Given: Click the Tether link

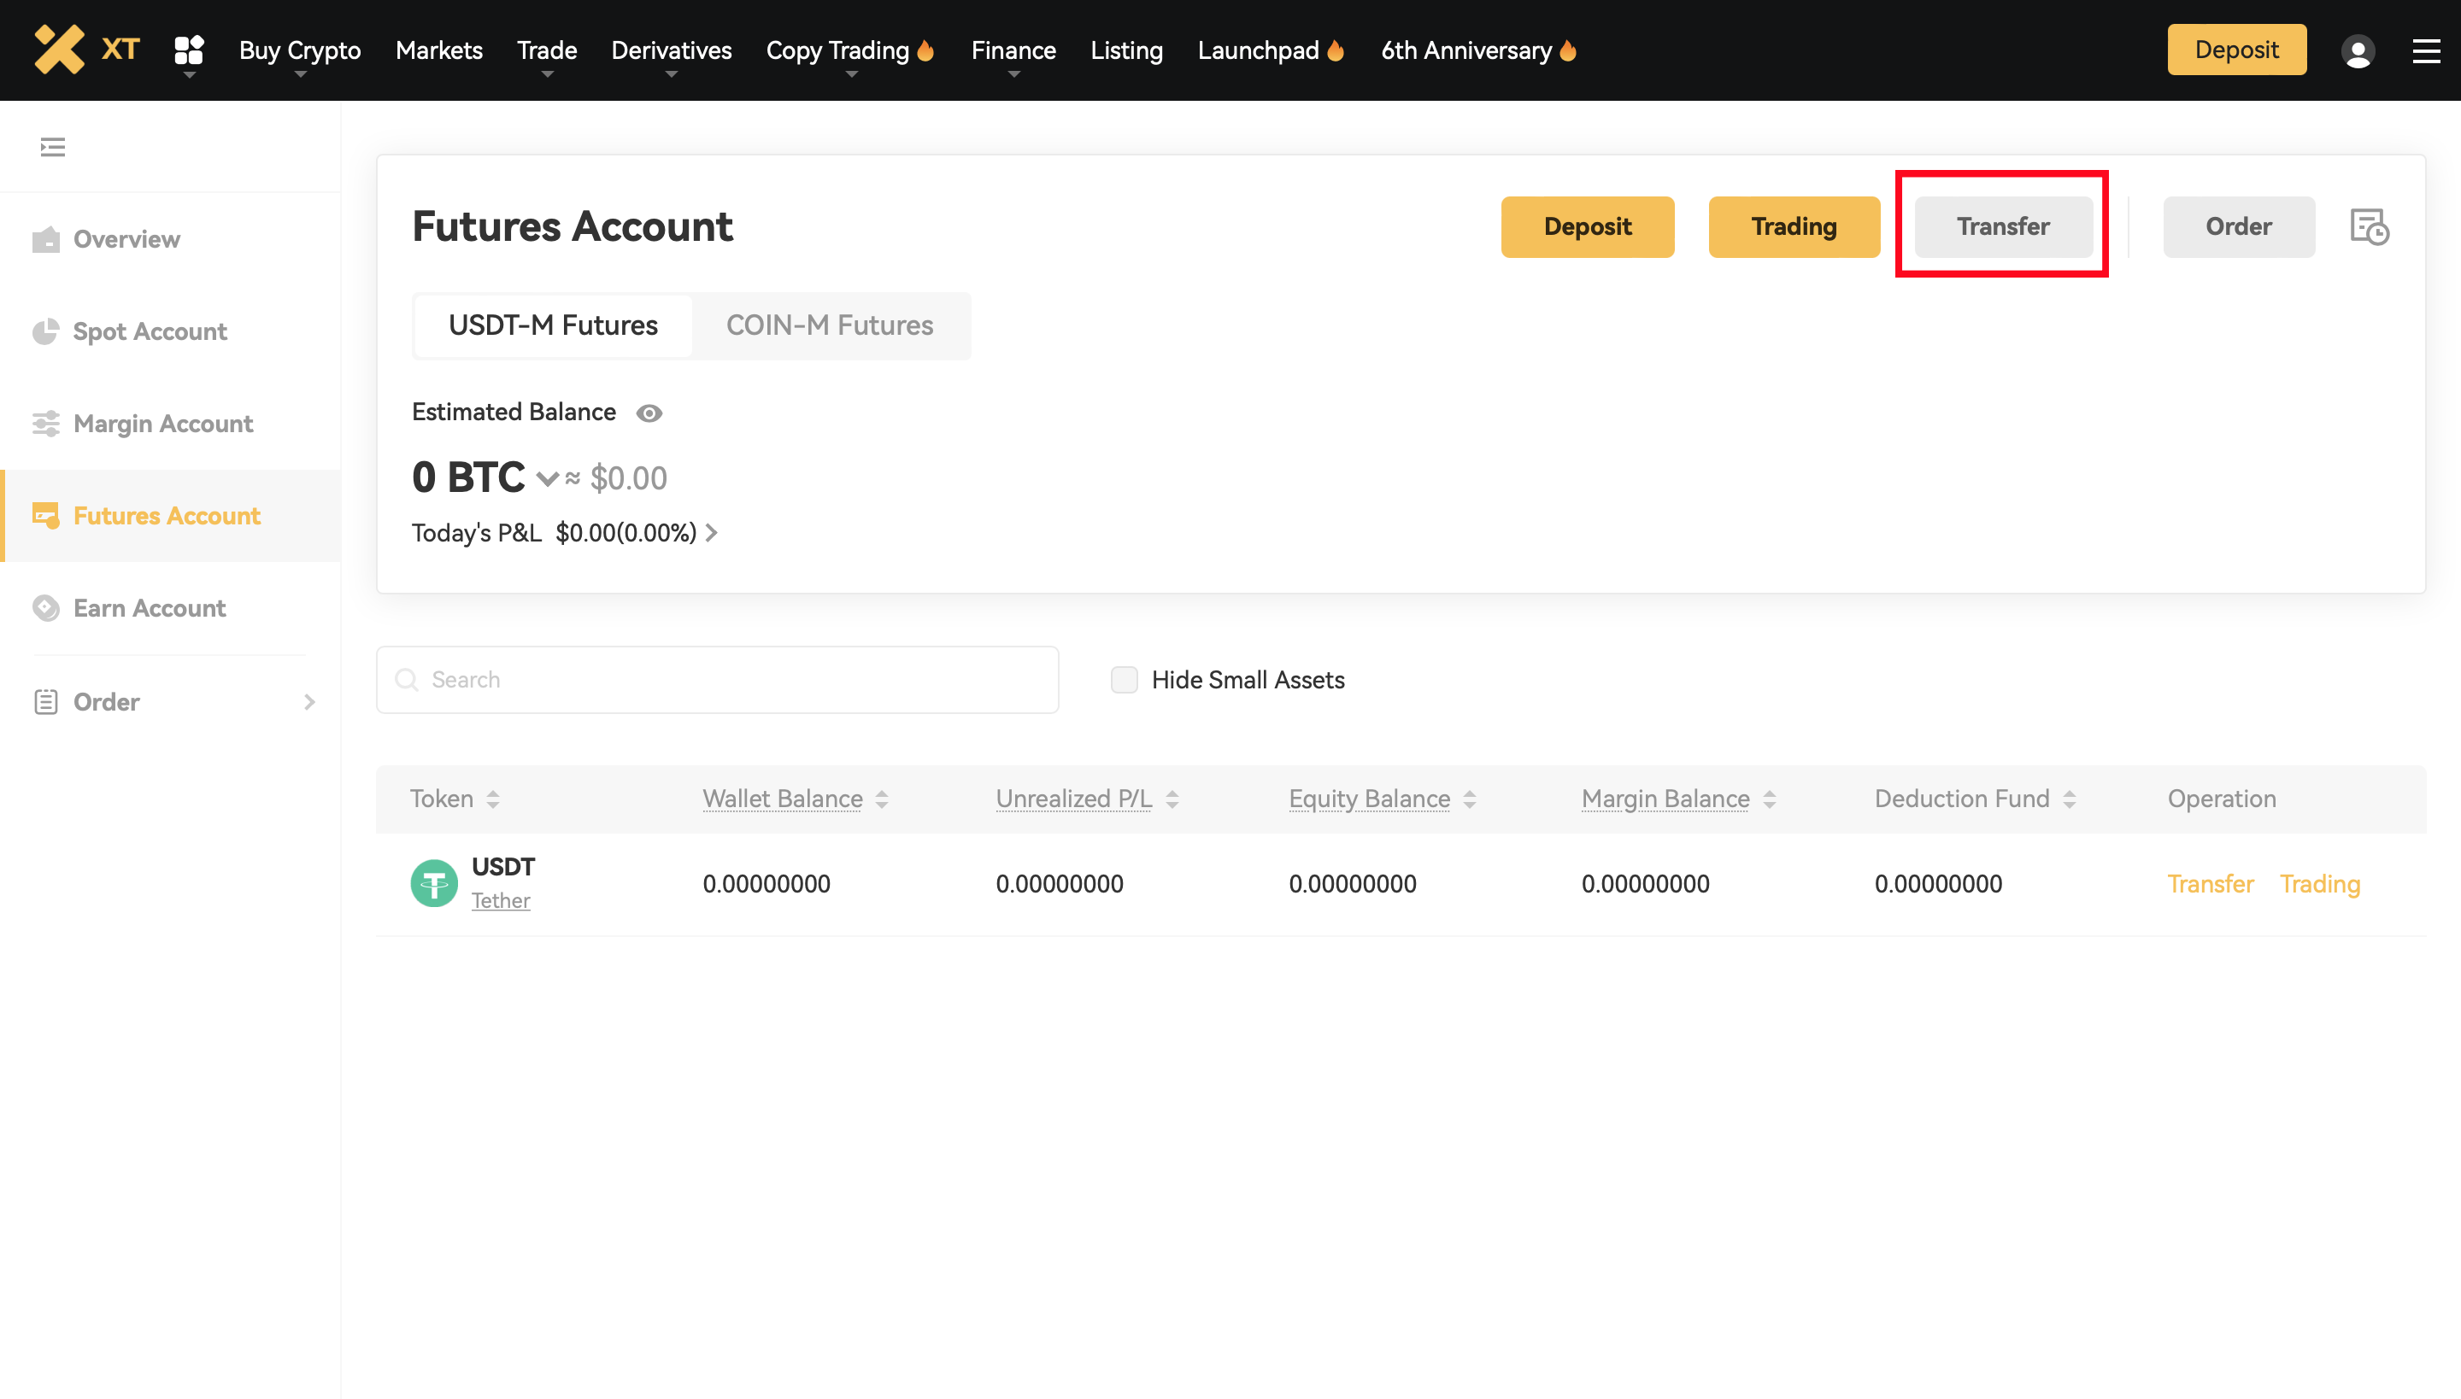Looking at the screenshot, I should (x=500, y=900).
